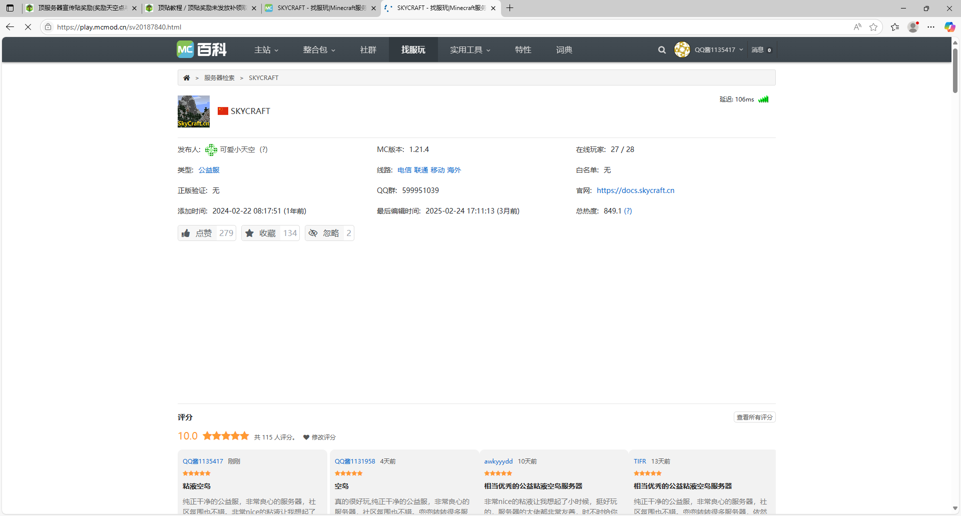Open the docs.skycraft.cn website link
961x516 pixels.
[x=635, y=190]
